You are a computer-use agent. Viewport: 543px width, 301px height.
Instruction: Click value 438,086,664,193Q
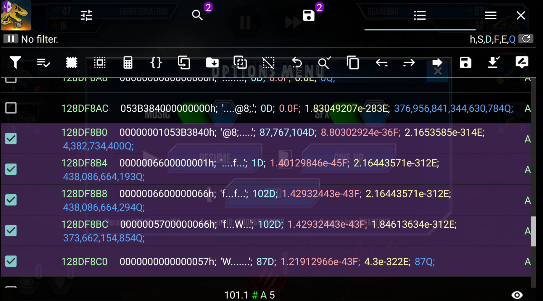coord(104,177)
